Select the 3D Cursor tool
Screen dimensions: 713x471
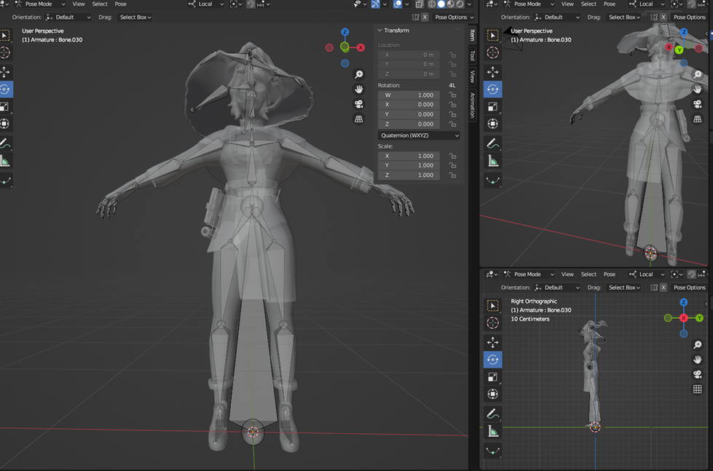[6, 52]
